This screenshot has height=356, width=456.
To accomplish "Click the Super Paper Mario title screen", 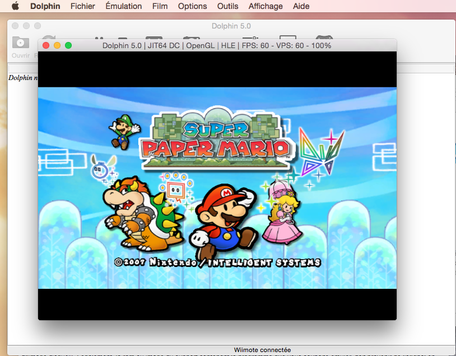I will tap(217, 188).
